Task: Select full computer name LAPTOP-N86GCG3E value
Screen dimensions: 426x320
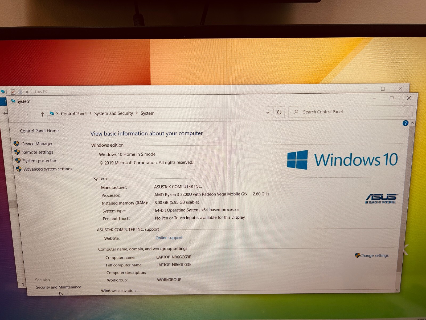Action: click(174, 265)
